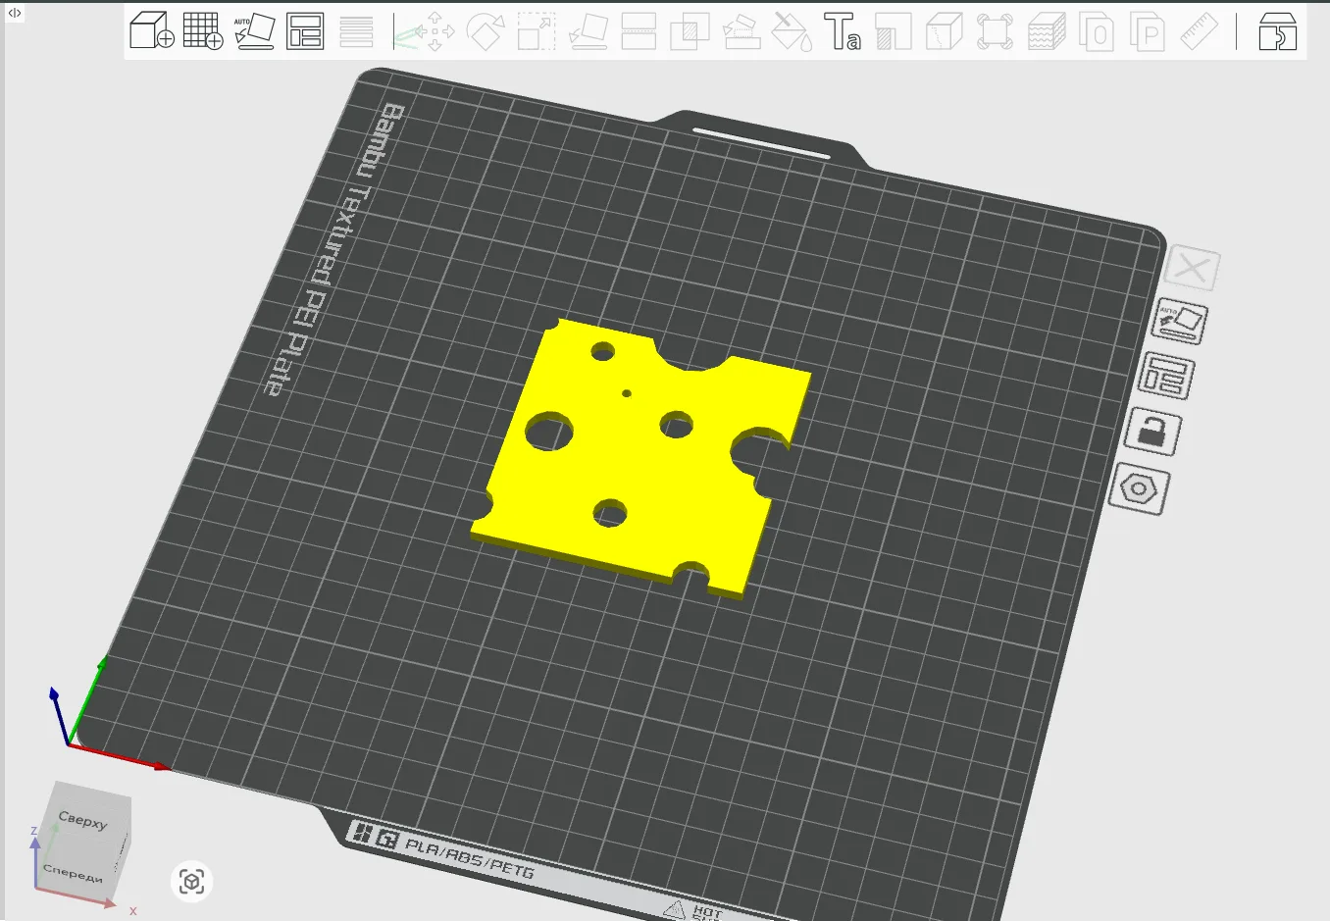This screenshot has height=921, width=1330.
Task: Remove the plate with the X icon
Action: pyautogui.click(x=1193, y=268)
